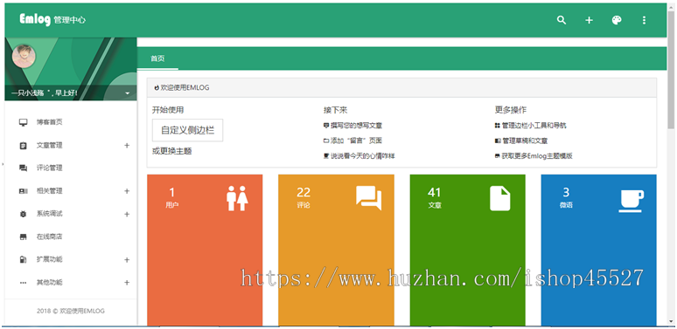Image resolution: width=677 pixels, height=329 pixels.
Task: Click the 更多操作 heading
Action: pyautogui.click(x=511, y=110)
